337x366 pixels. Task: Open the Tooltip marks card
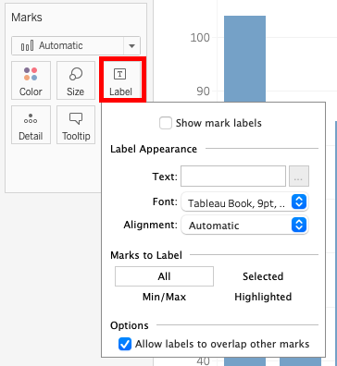click(x=76, y=125)
